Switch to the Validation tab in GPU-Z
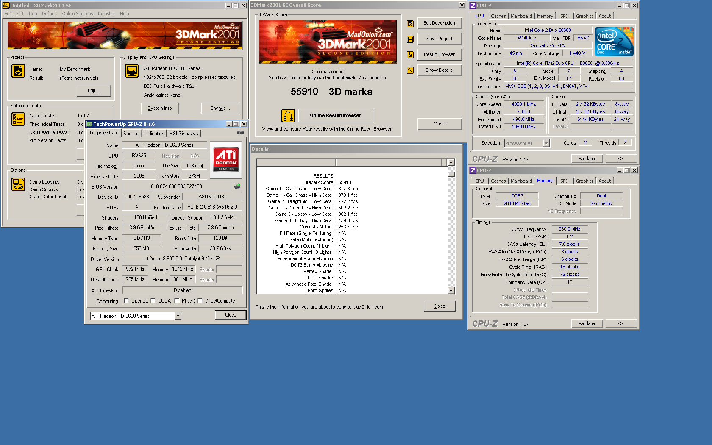The height and width of the screenshot is (445, 712). tap(154, 133)
